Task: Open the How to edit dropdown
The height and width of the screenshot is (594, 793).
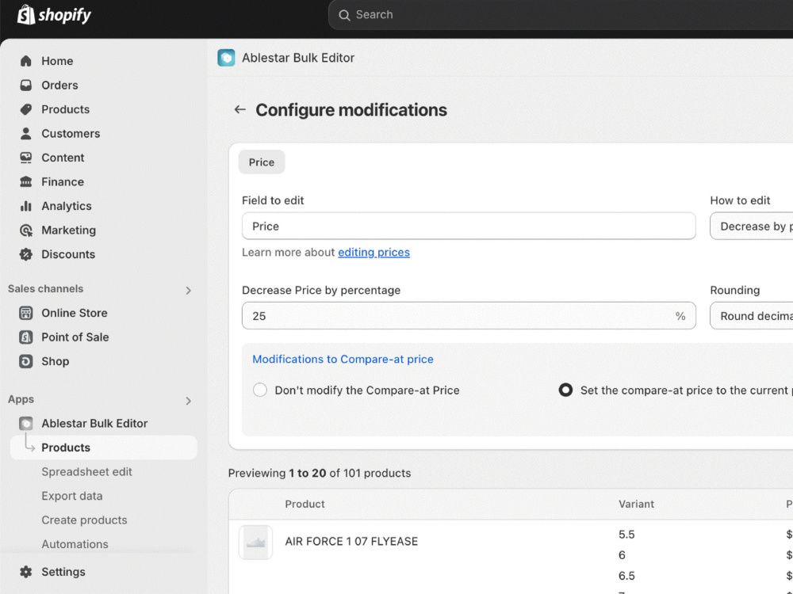Action: coord(752,227)
